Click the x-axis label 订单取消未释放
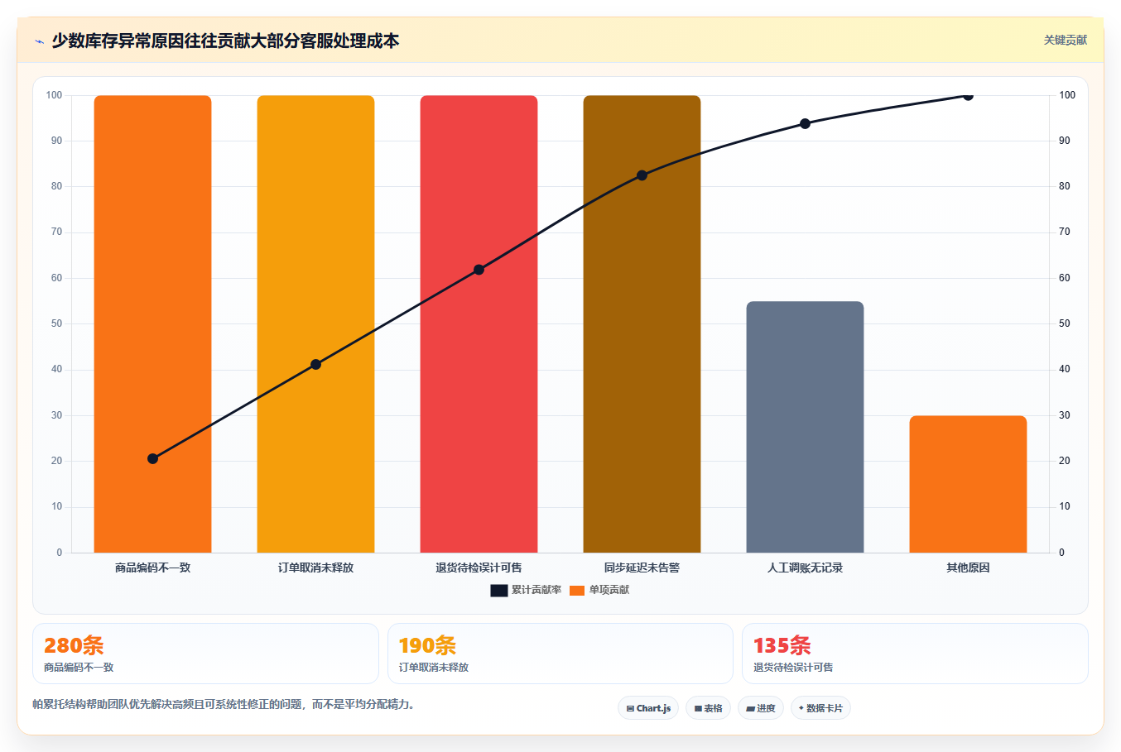 tap(315, 568)
